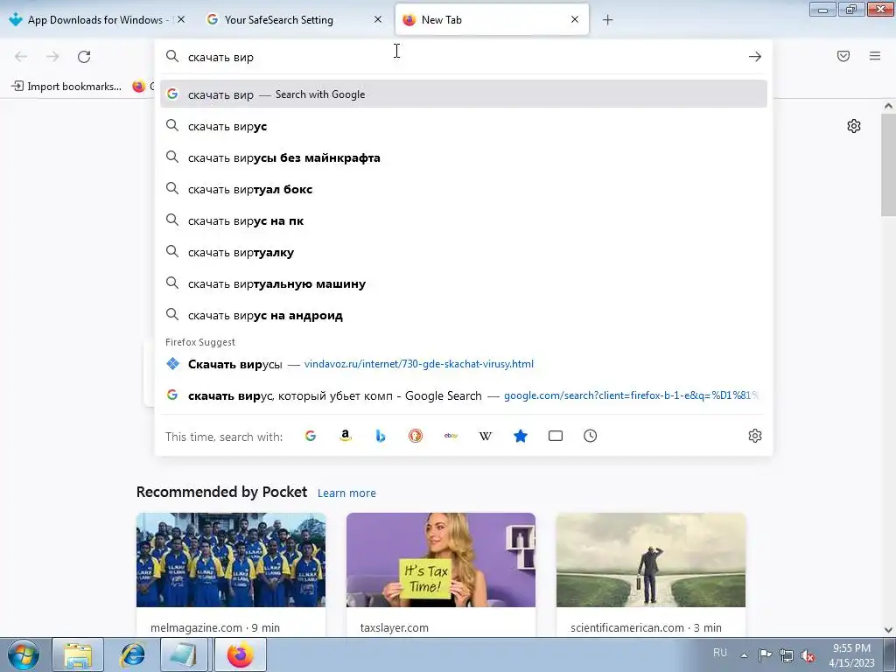Show hidden tray icons arrow
Viewport: 896px width, 672px height.
(744, 655)
